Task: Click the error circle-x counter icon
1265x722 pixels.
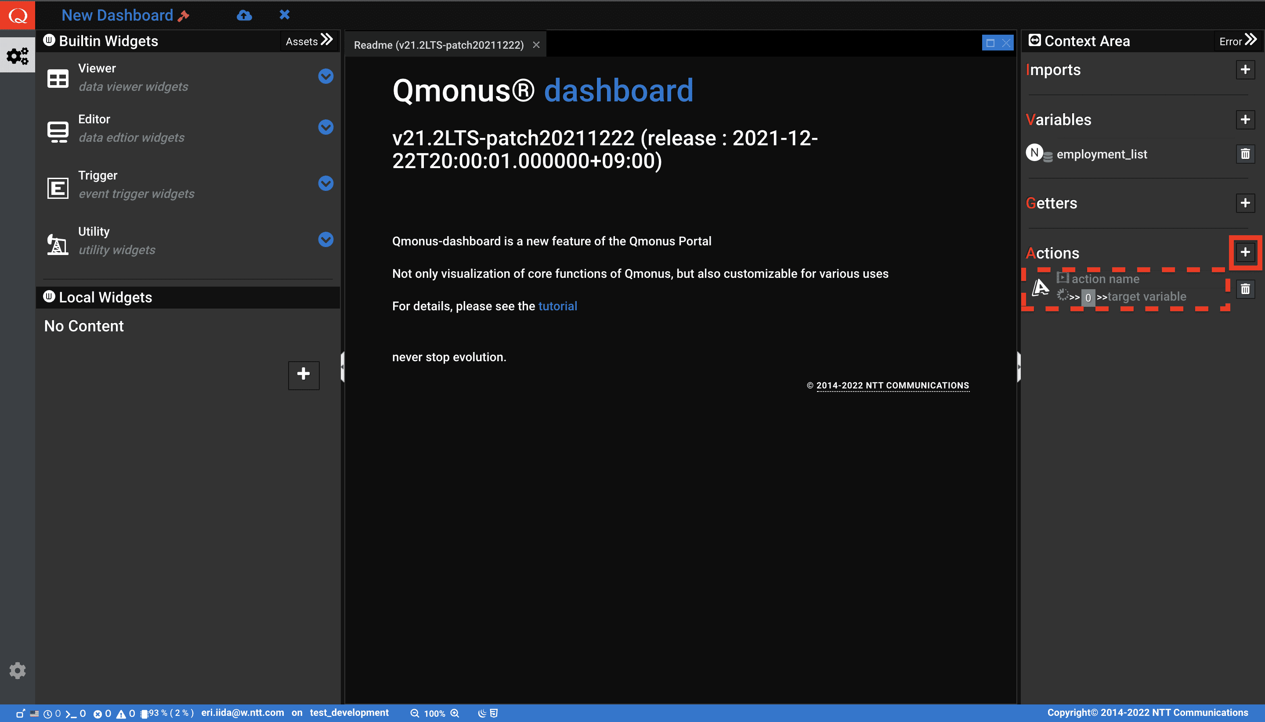Action: (98, 714)
